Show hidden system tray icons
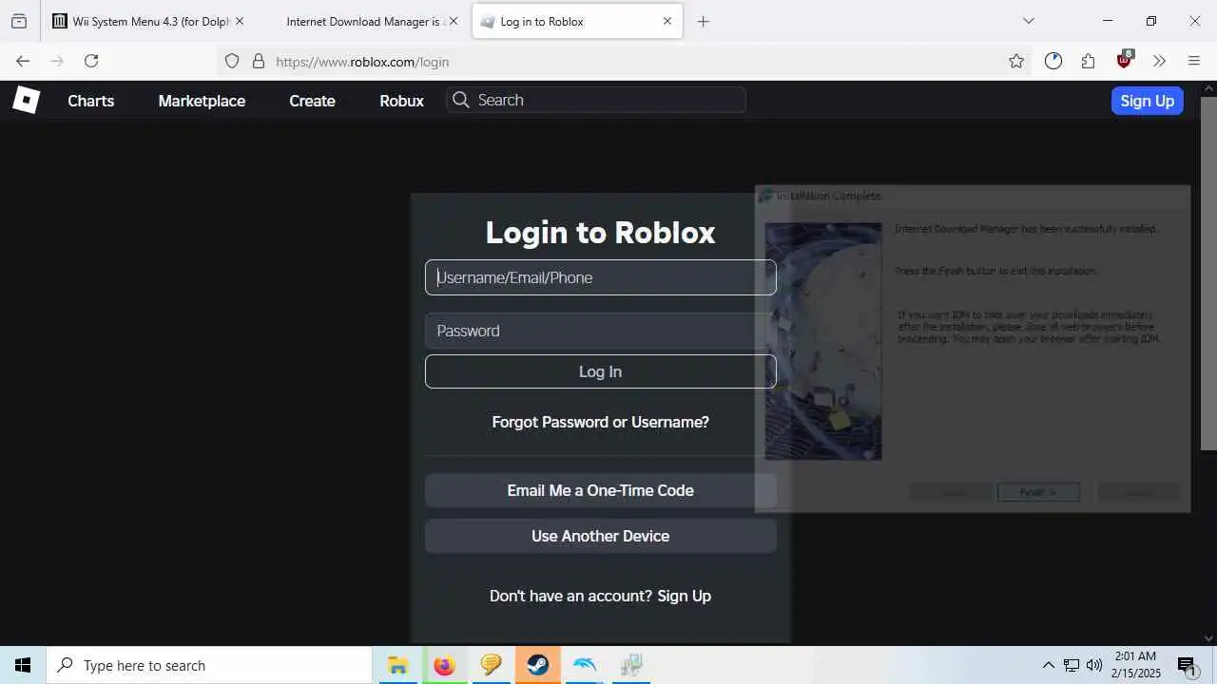The height and width of the screenshot is (684, 1217). (x=1048, y=665)
